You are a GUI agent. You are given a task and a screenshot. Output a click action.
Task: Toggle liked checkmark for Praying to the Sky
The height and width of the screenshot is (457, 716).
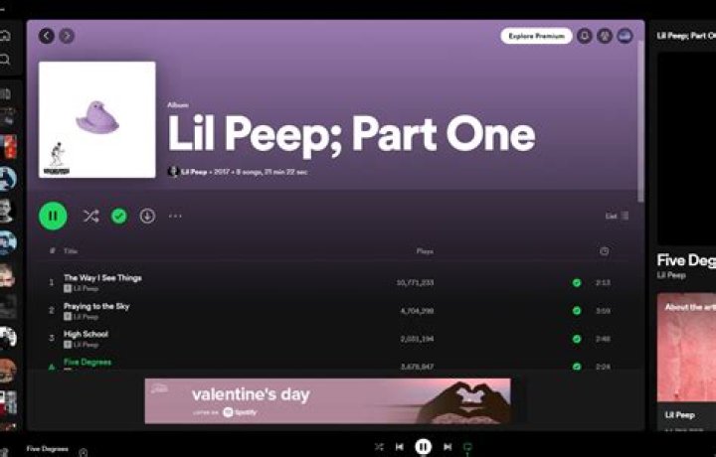(x=577, y=311)
